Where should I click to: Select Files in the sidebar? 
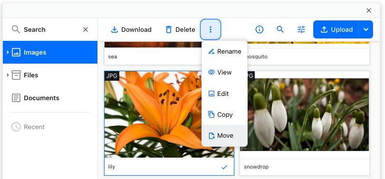(50, 75)
